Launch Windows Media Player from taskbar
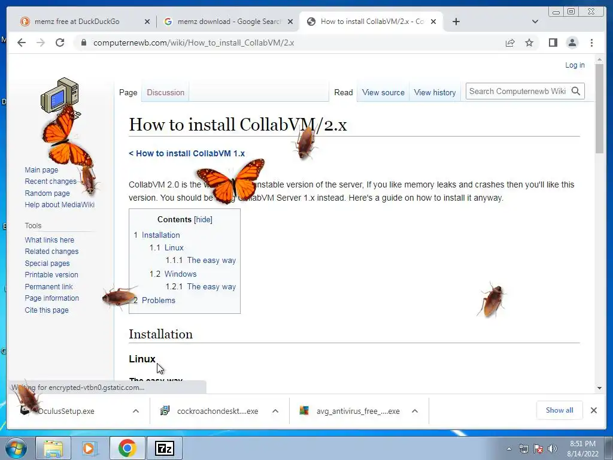This screenshot has width=613, height=460. click(x=90, y=448)
